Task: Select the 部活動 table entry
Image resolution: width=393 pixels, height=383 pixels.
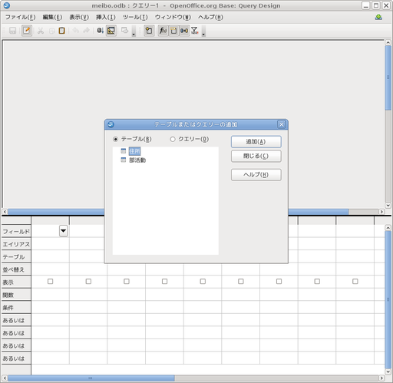Action: 137,160
